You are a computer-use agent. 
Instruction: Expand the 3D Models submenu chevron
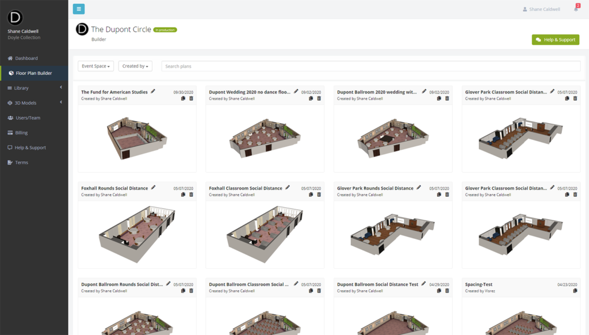tap(61, 102)
